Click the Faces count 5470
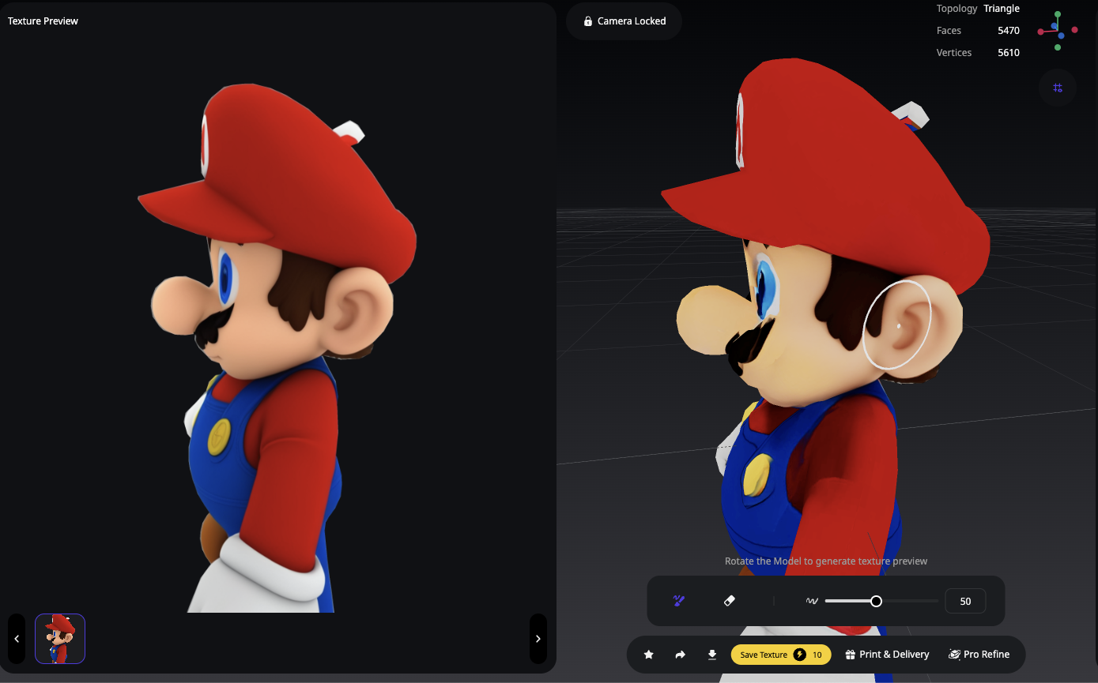This screenshot has height=683, width=1098. coord(1009,31)
